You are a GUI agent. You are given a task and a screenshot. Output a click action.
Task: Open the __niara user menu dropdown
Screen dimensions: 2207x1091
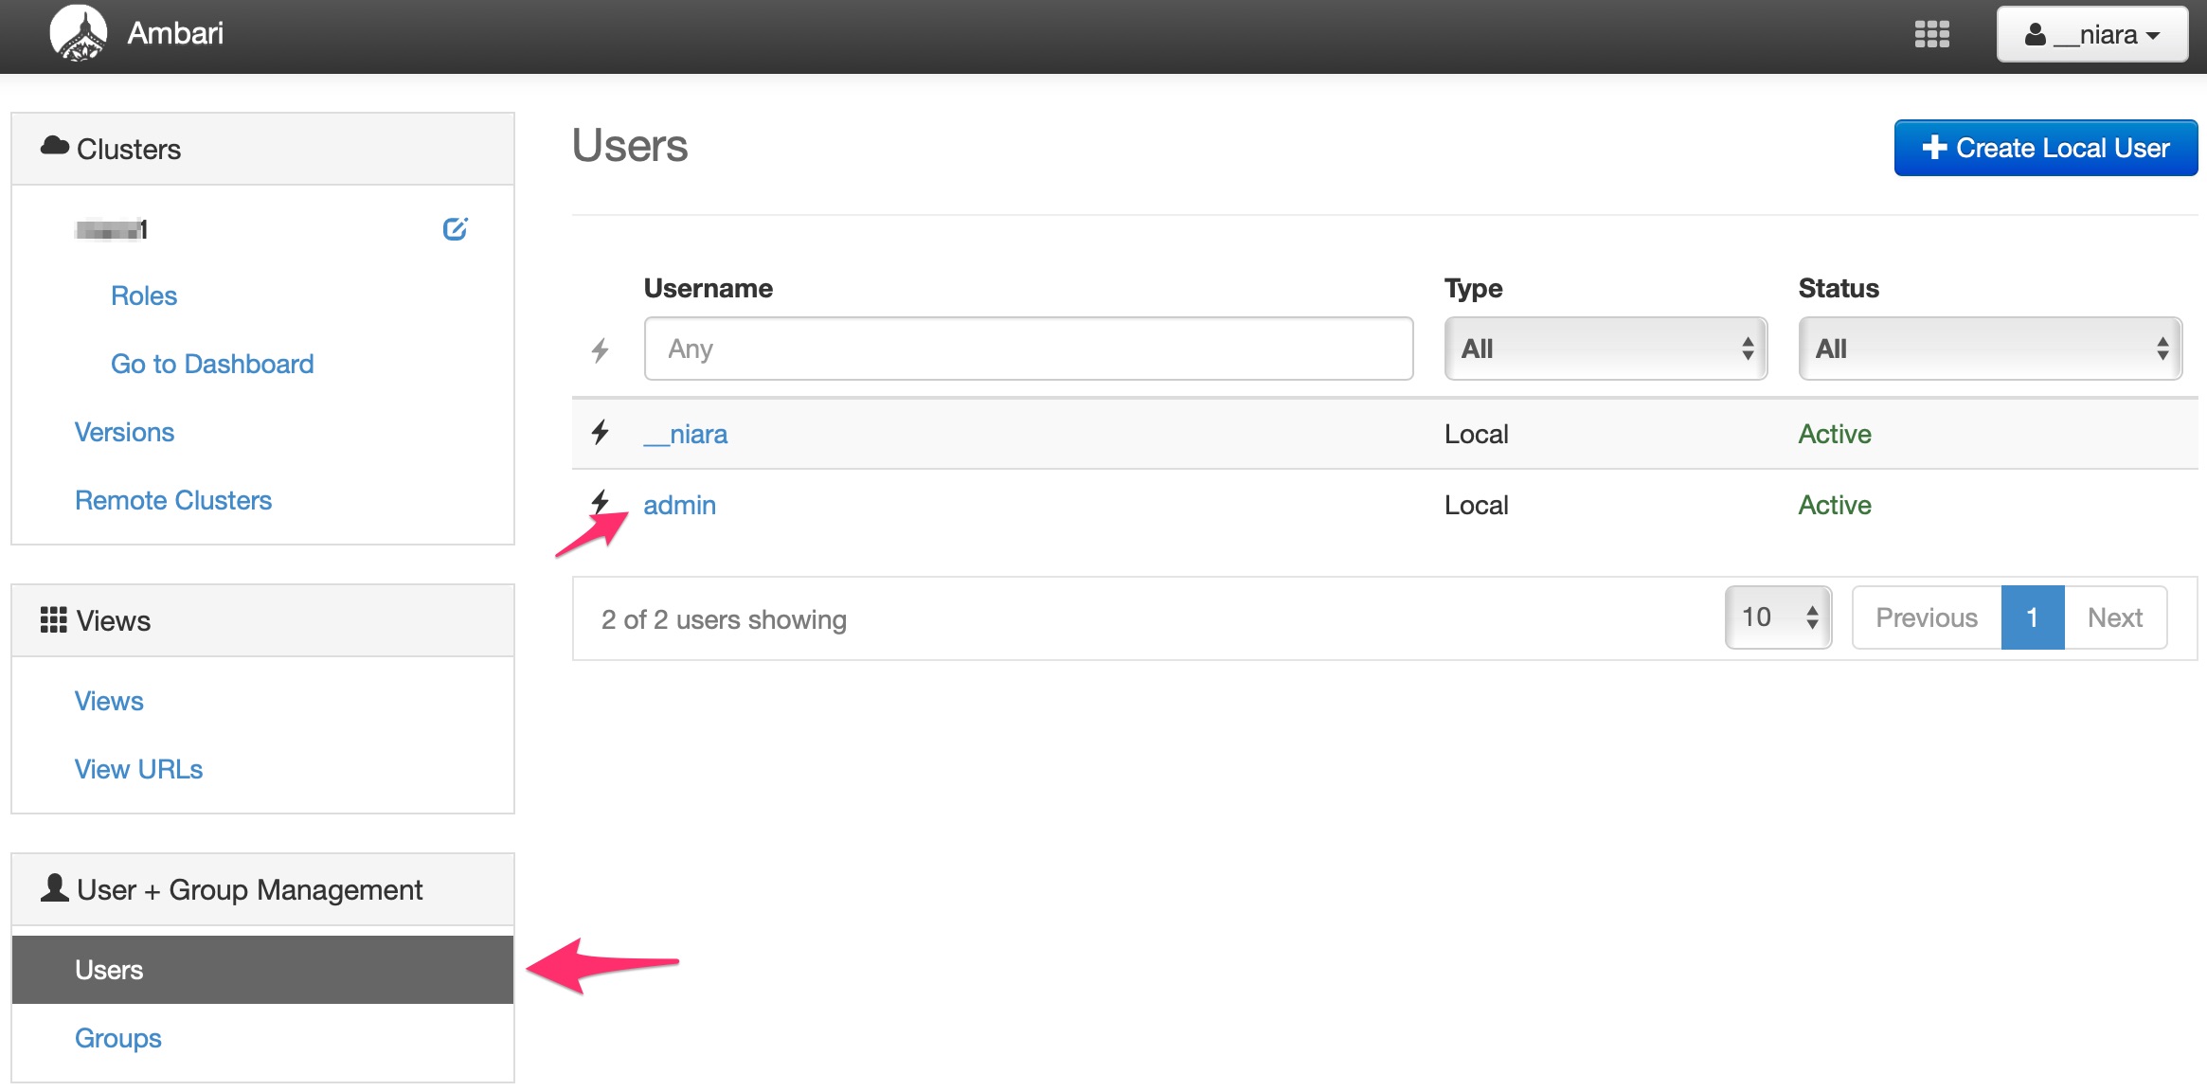click(2091, 34)
